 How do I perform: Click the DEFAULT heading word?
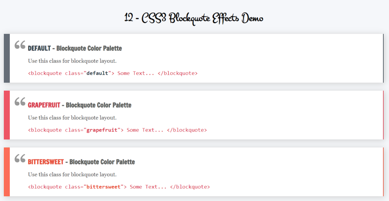39,49
